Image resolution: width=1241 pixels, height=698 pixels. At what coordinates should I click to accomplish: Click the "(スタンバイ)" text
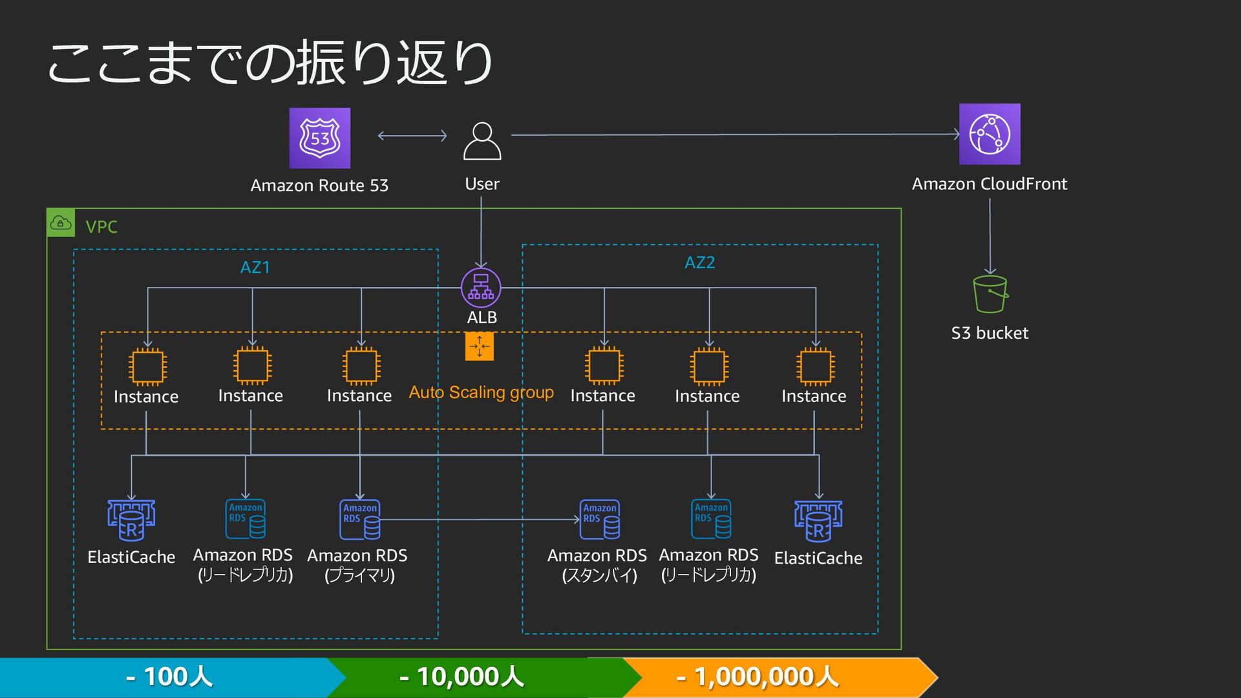click(600, 575)
